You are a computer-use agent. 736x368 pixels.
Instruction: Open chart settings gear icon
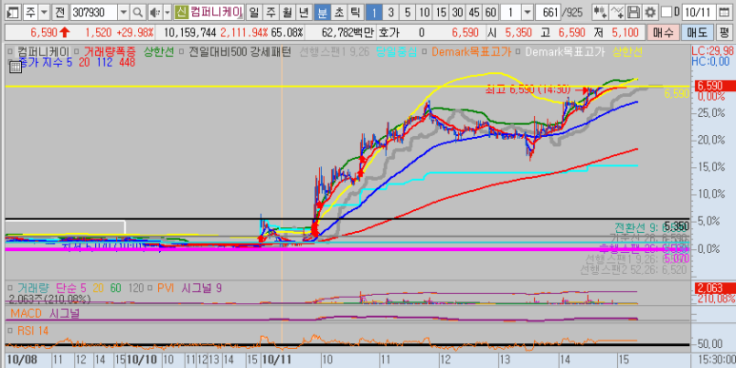[x=649, y=12]
